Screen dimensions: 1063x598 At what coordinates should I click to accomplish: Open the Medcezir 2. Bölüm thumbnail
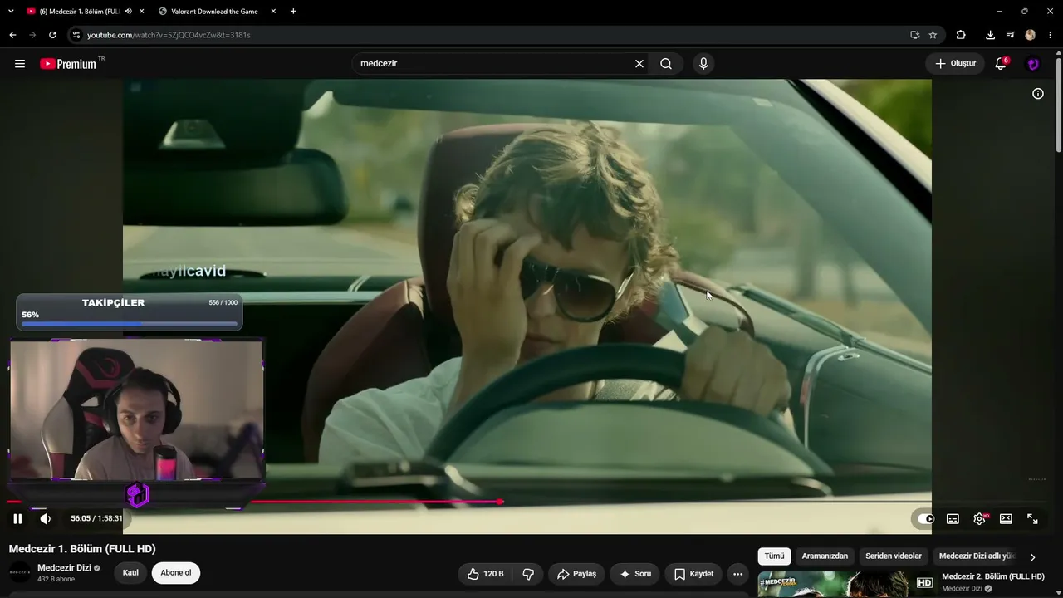(845, 585)
